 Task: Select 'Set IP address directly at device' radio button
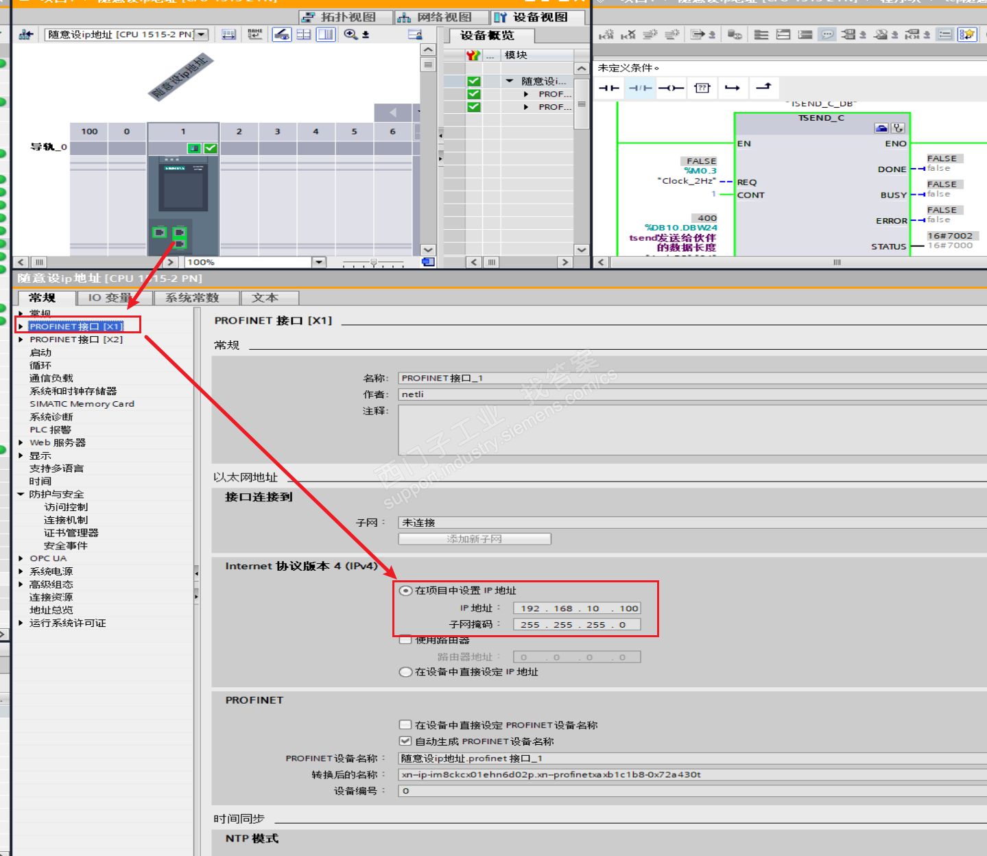[x=406, y=672]
